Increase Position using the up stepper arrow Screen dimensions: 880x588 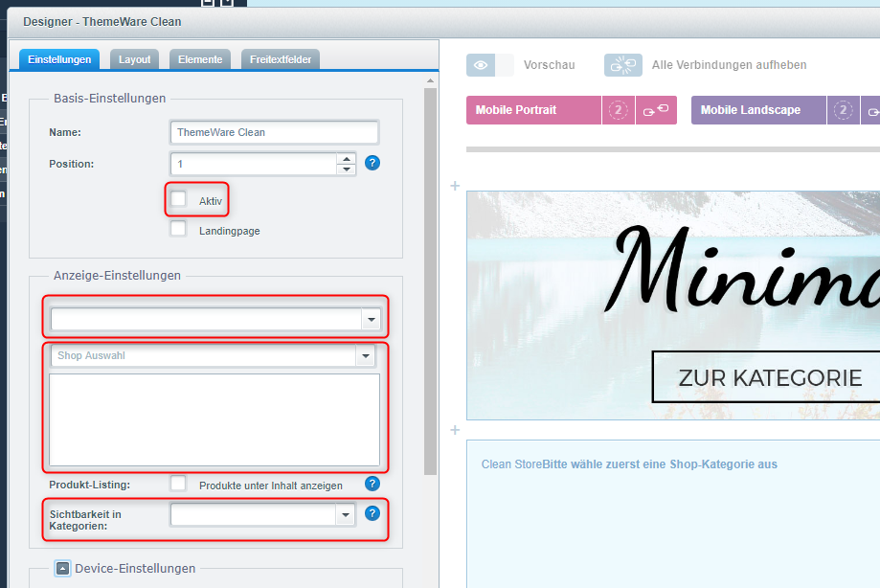347,158
